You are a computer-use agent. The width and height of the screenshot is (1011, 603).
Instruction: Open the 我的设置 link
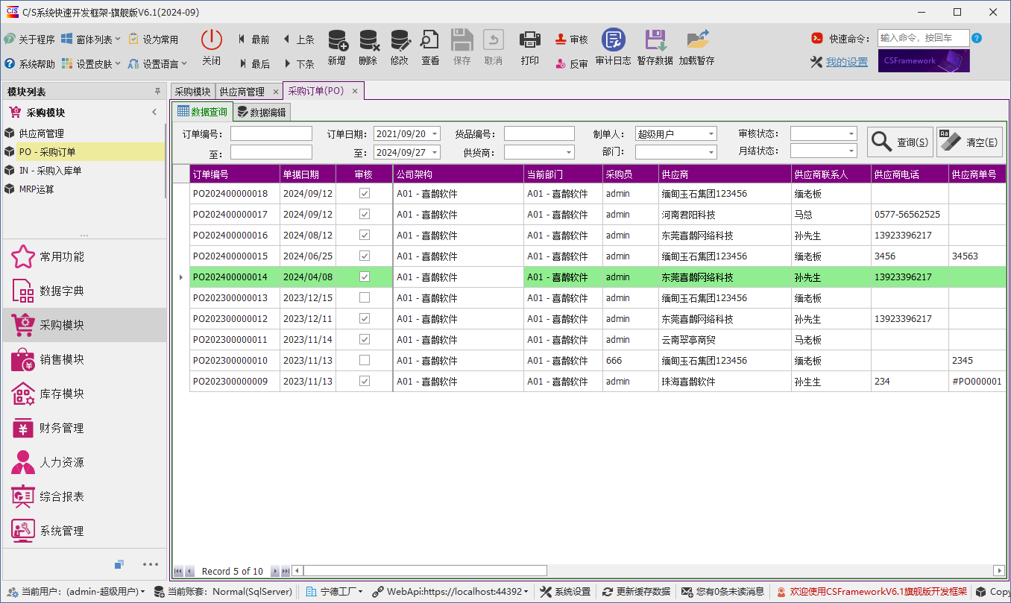tap(847, 63)
